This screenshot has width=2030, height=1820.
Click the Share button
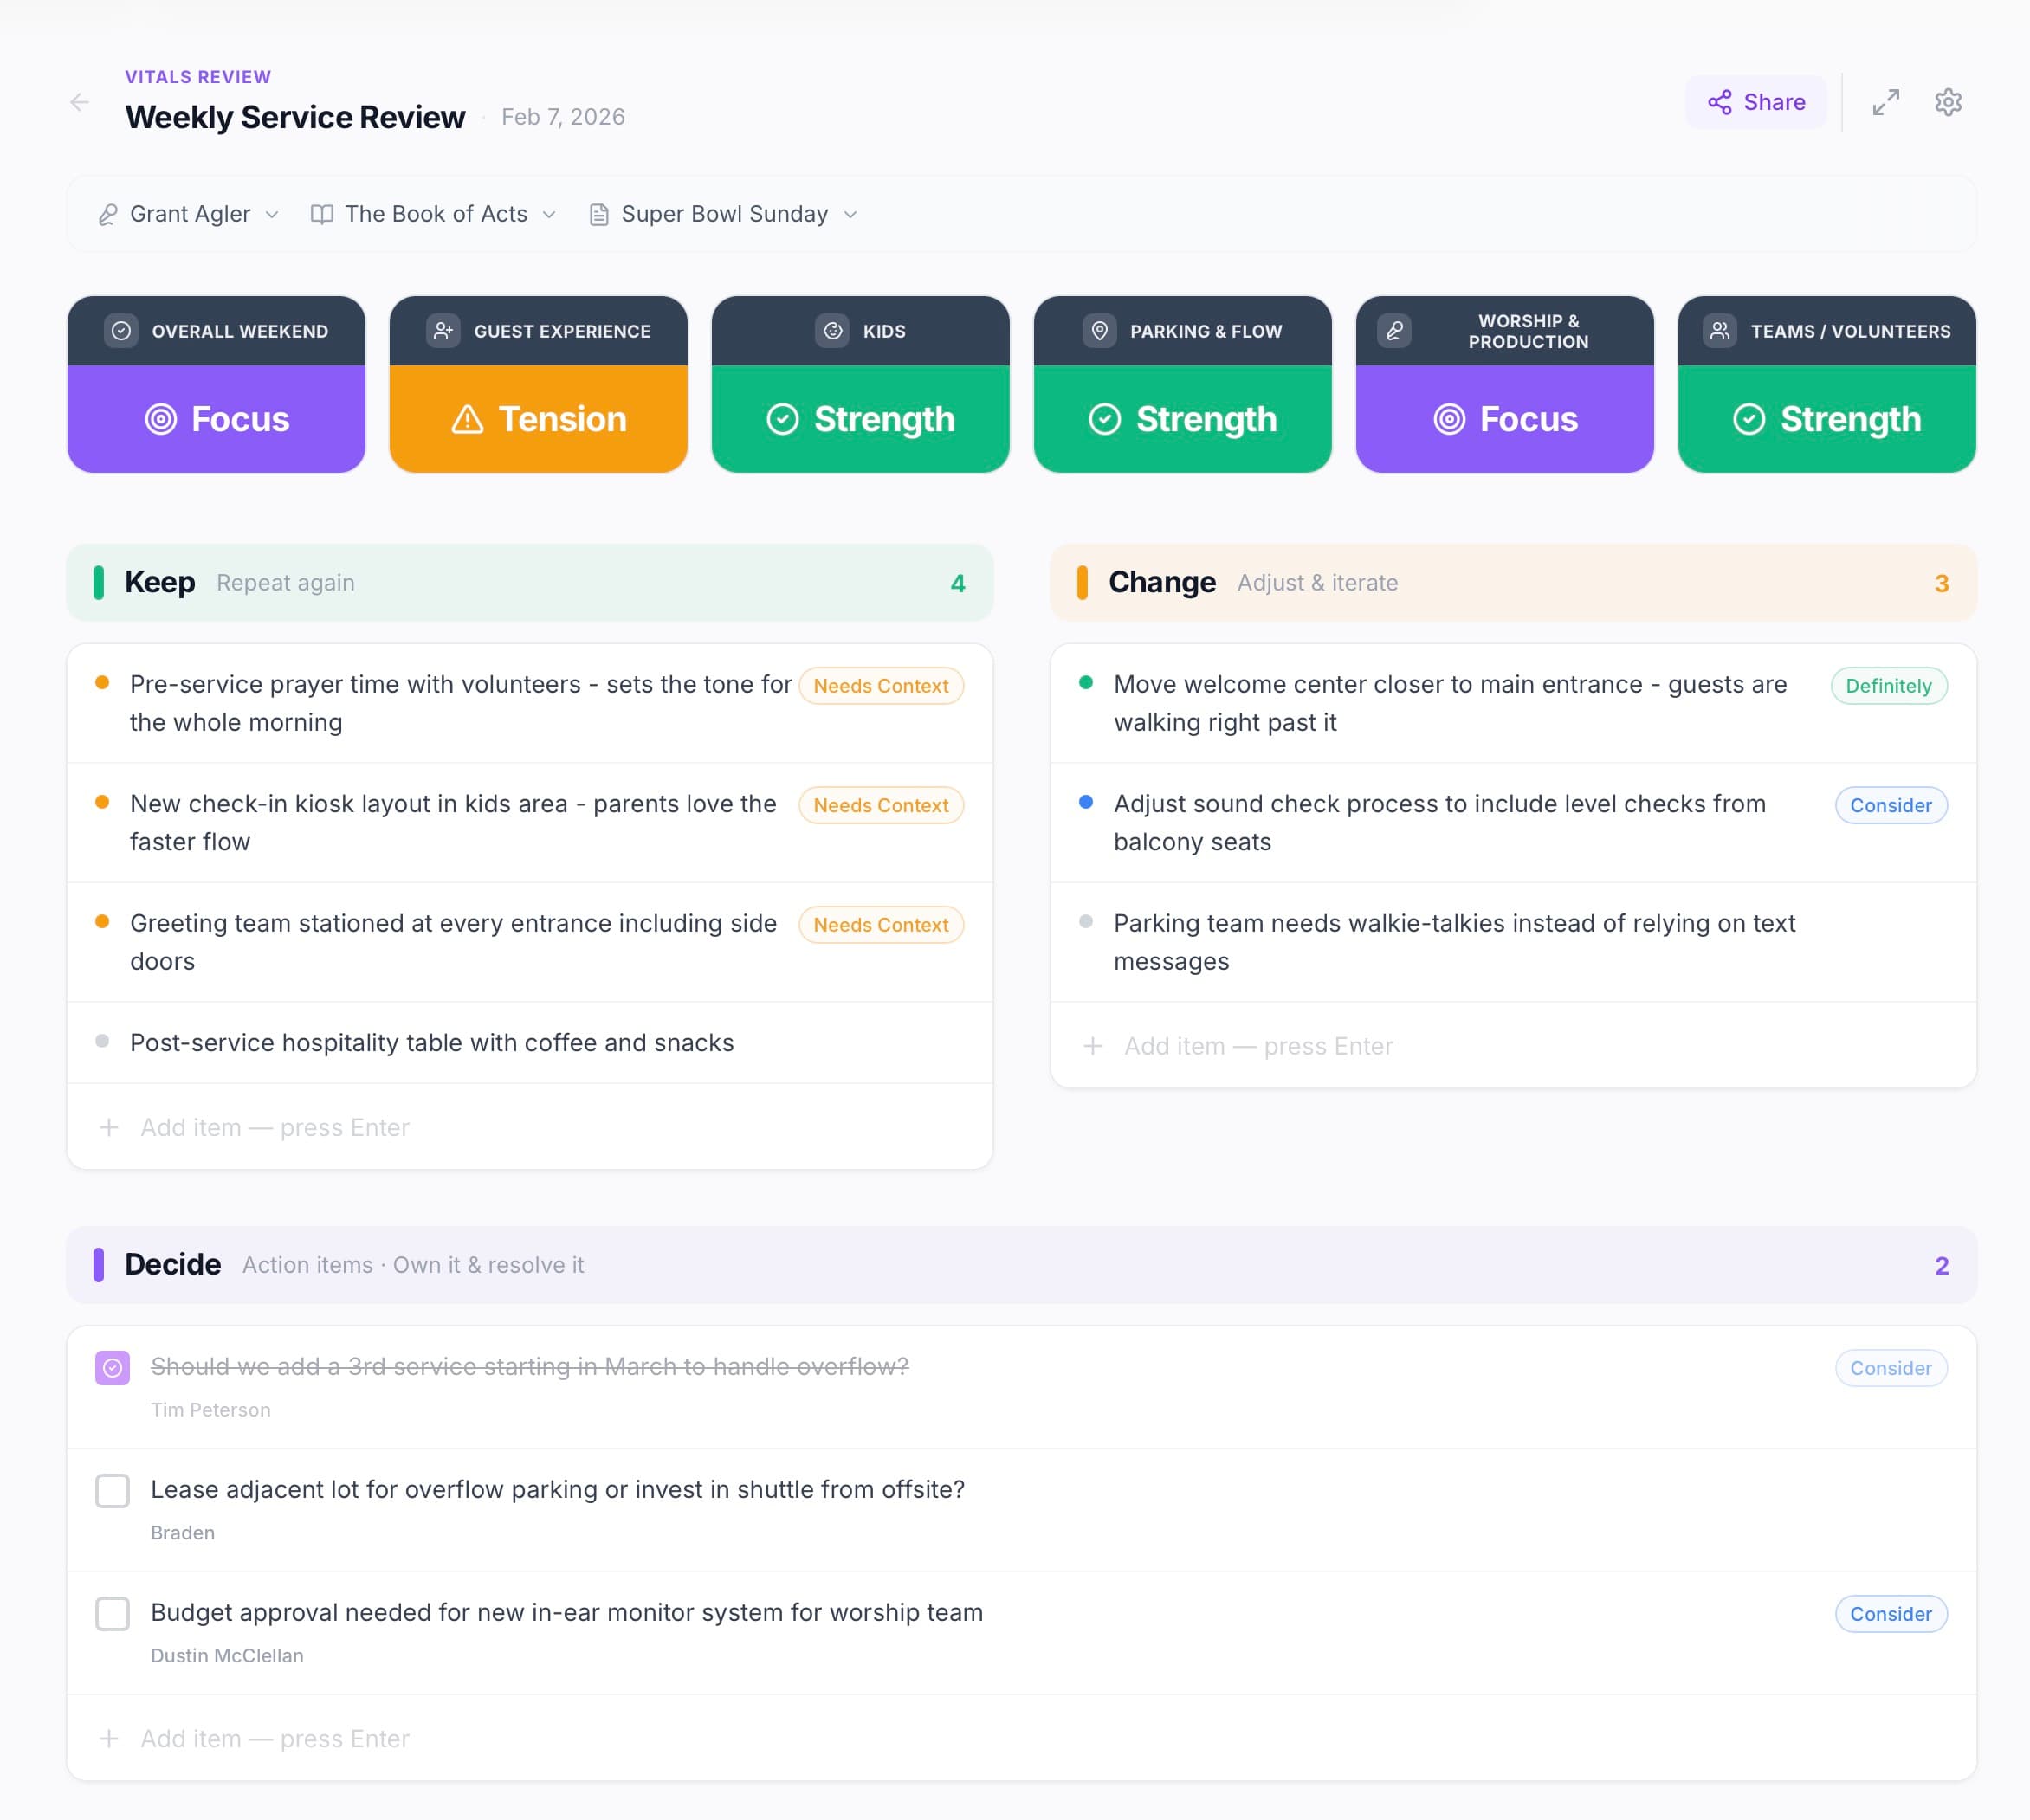tap(1756, 101)
